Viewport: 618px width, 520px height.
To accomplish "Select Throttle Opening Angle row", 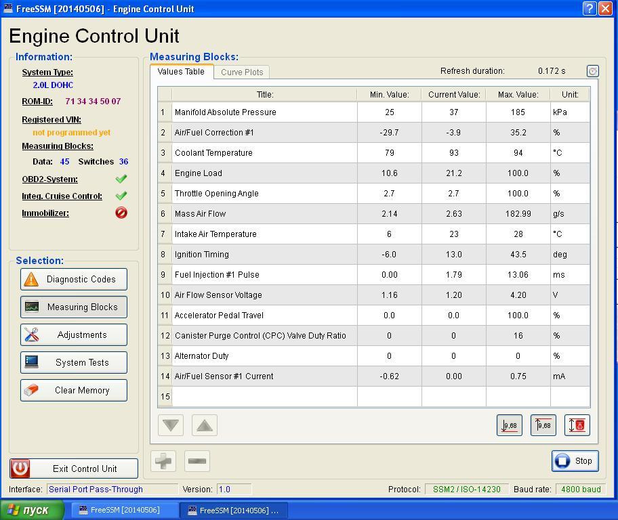I will [373, 194].
